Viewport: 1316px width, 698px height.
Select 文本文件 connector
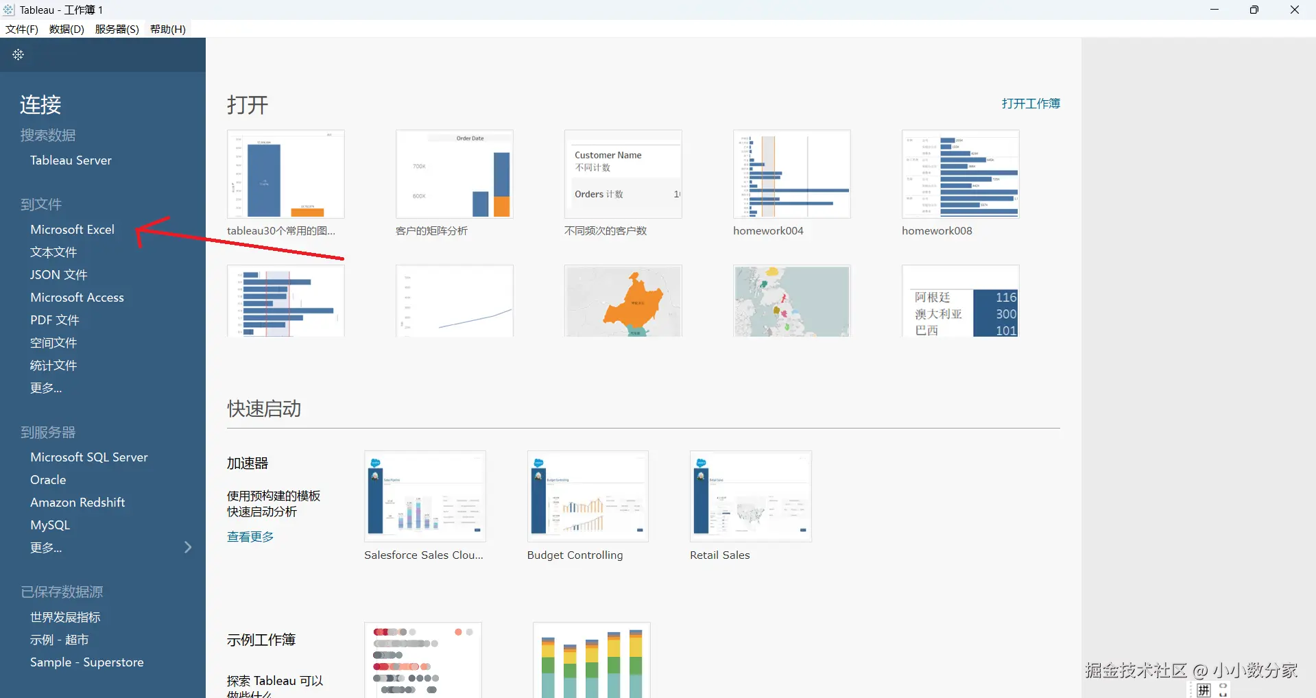pos(53,252)
